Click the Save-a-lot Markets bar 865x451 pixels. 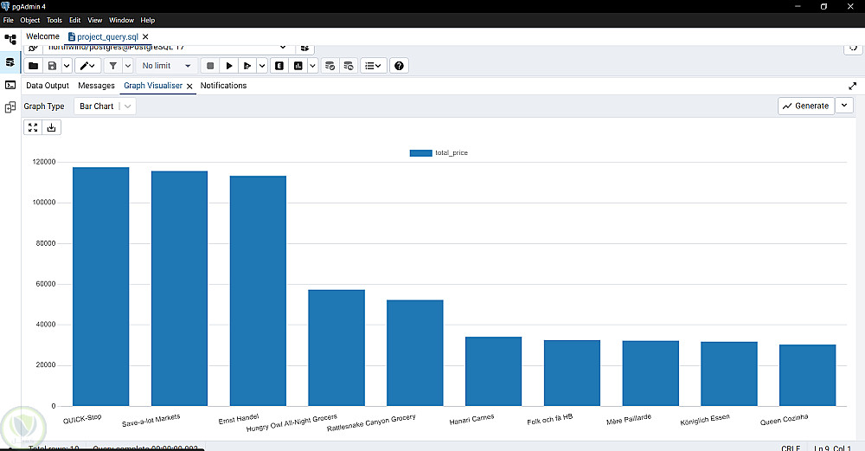[x=179, y=289]
